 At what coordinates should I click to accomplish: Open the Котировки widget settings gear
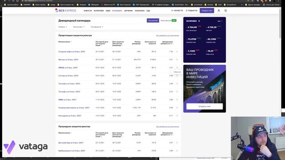click(x=199, y=21)
